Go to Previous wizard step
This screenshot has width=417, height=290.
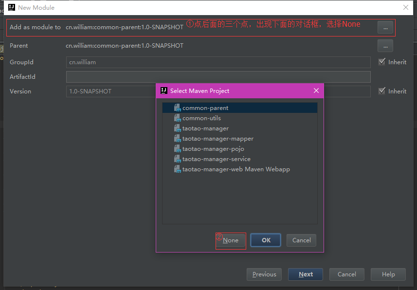coord(264,274)
